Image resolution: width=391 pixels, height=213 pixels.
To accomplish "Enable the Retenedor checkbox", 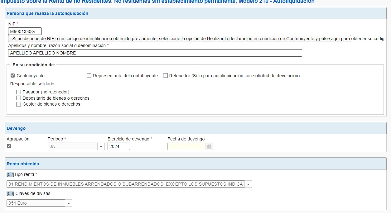I will tap(166, 76).
